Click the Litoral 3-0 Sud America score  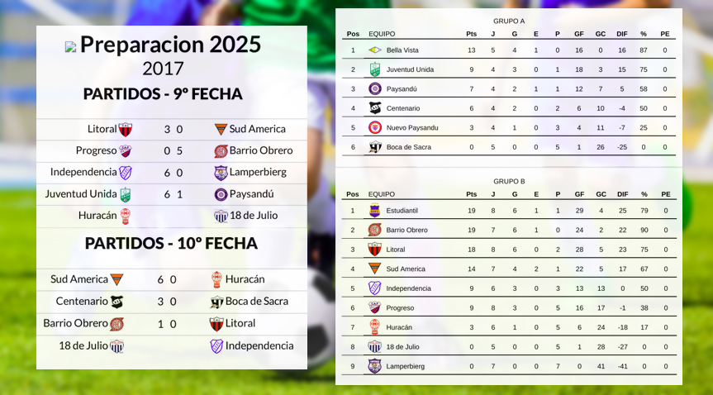[x=173, y=129]
